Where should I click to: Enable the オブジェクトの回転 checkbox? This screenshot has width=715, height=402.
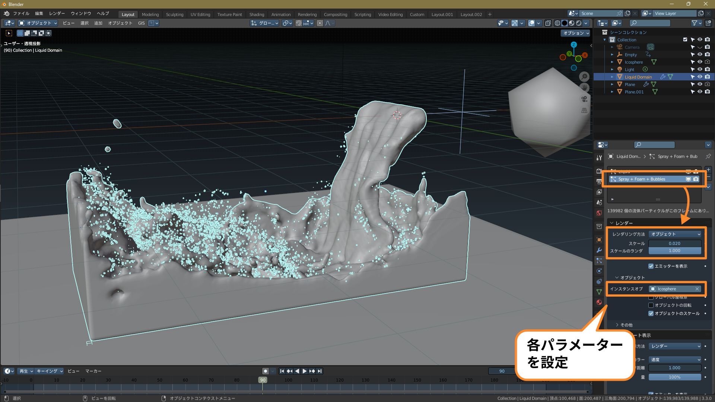[x=651, y=305]
